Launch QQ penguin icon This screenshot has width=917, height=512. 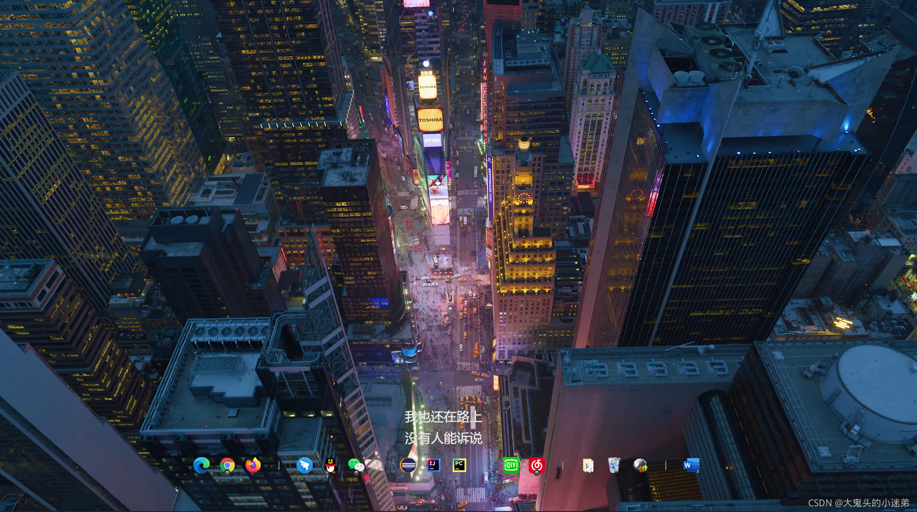tap(331, 465)
